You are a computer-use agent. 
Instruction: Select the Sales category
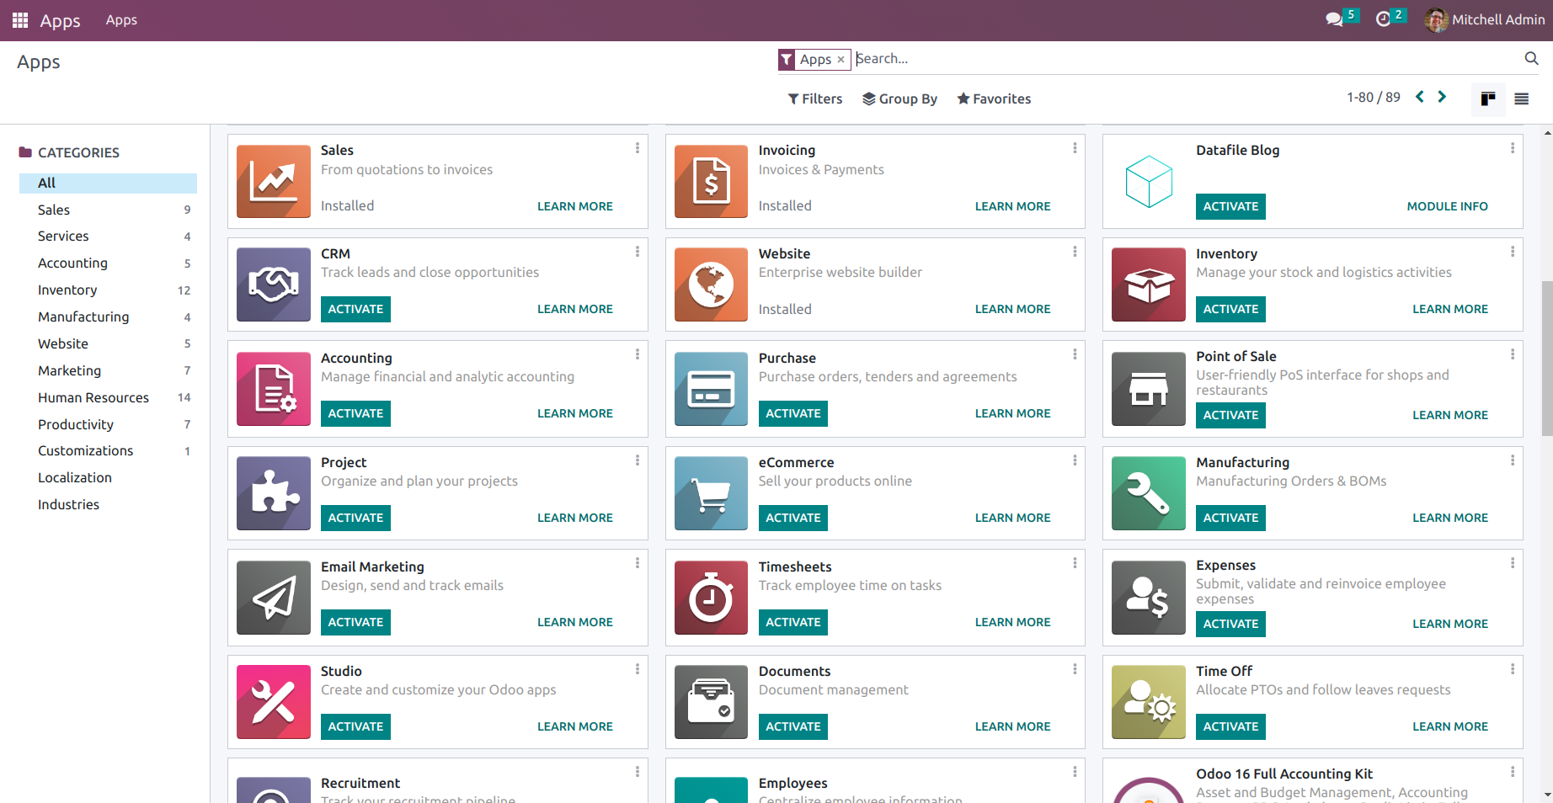(x=108, y=210)
